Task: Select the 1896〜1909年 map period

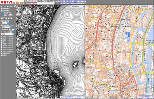Action: pyautogui.click(x=1, y=36)
